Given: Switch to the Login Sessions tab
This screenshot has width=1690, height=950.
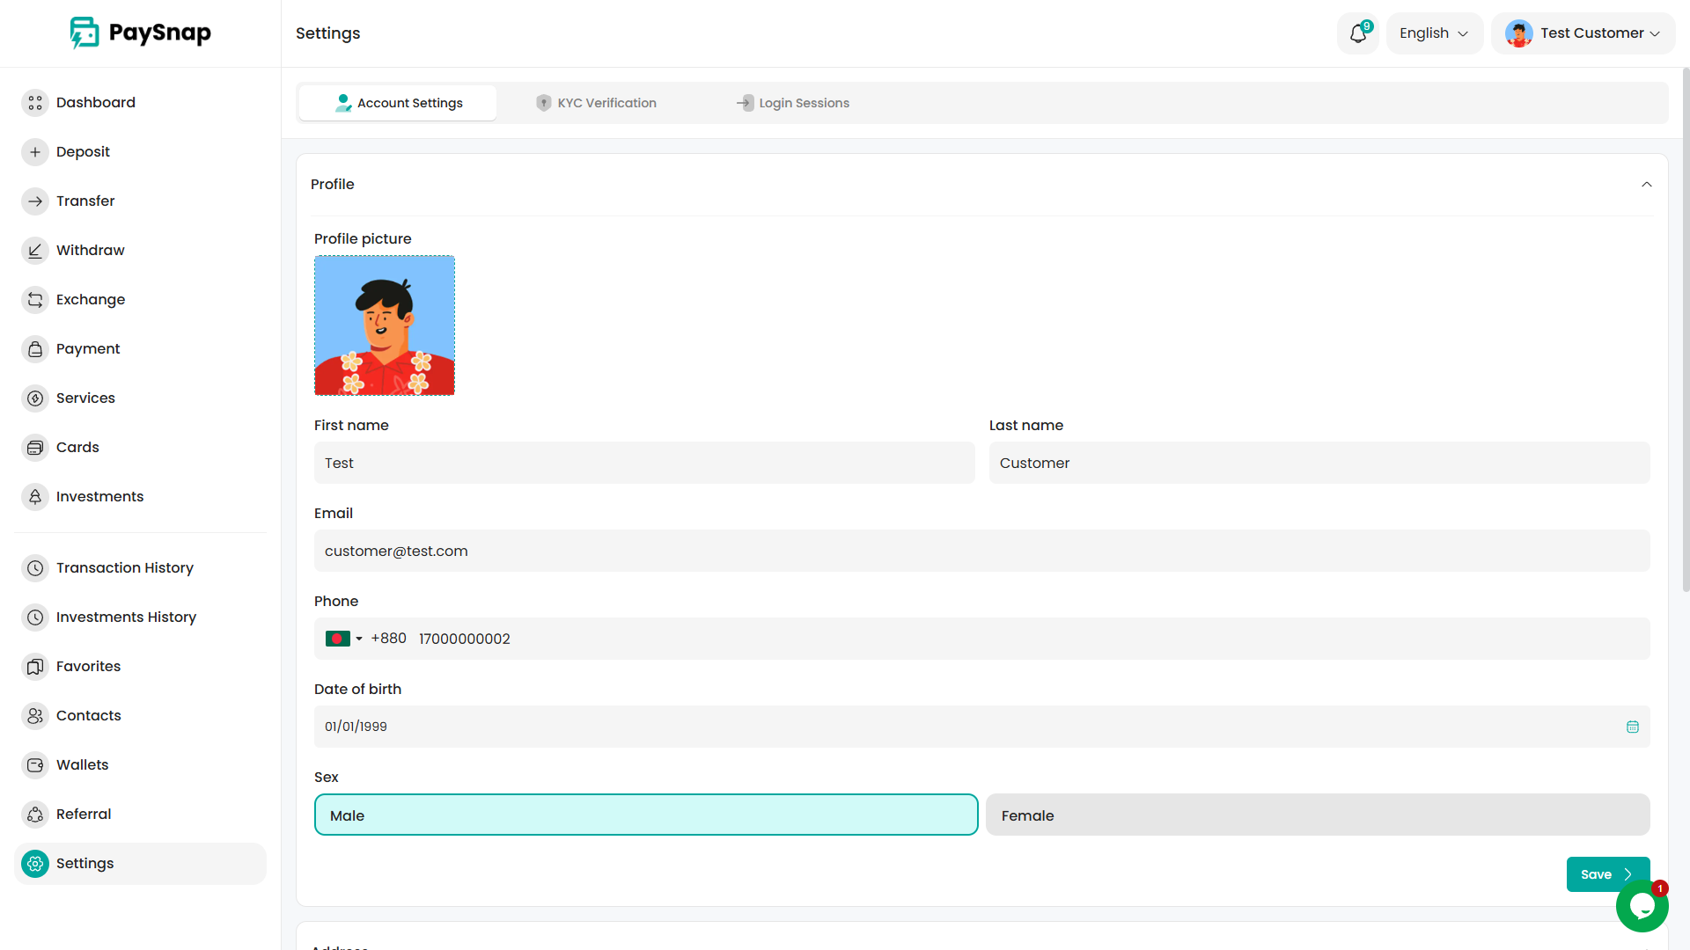Looking at the screenshot, I should (x=793, y=103).
